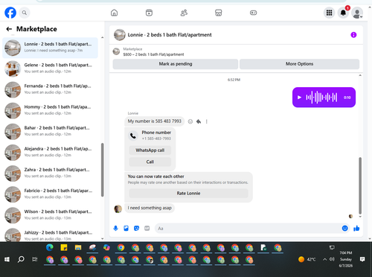Click the Aa message input field
372x277 pixels.
(x=248, y=228)
